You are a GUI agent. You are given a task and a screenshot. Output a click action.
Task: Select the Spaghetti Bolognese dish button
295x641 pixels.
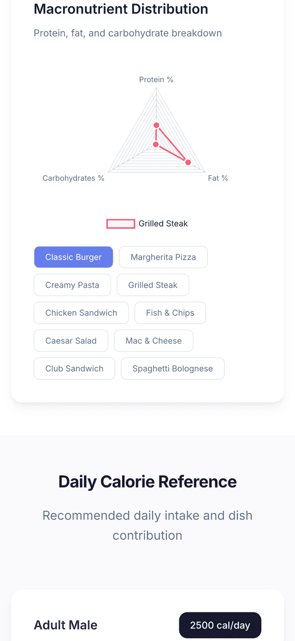[x=172, y=368]
